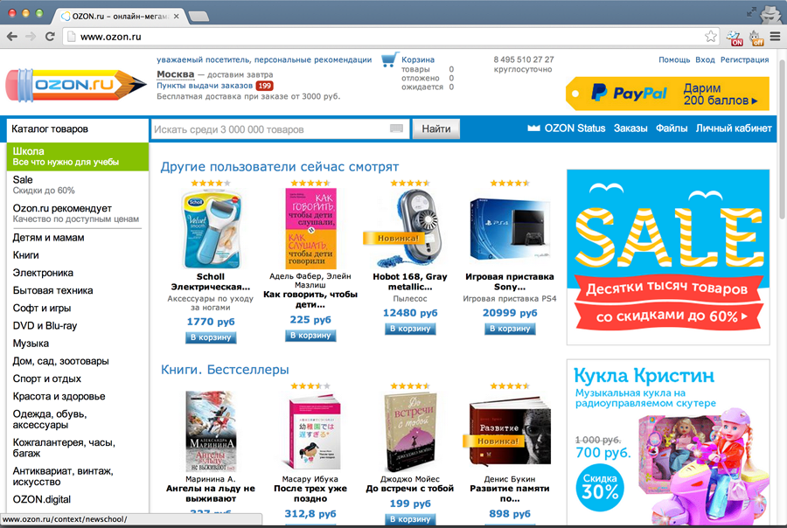Add Scholl product В корзину
The height and width of the screenshot is (528, 787).
(211, 337)
